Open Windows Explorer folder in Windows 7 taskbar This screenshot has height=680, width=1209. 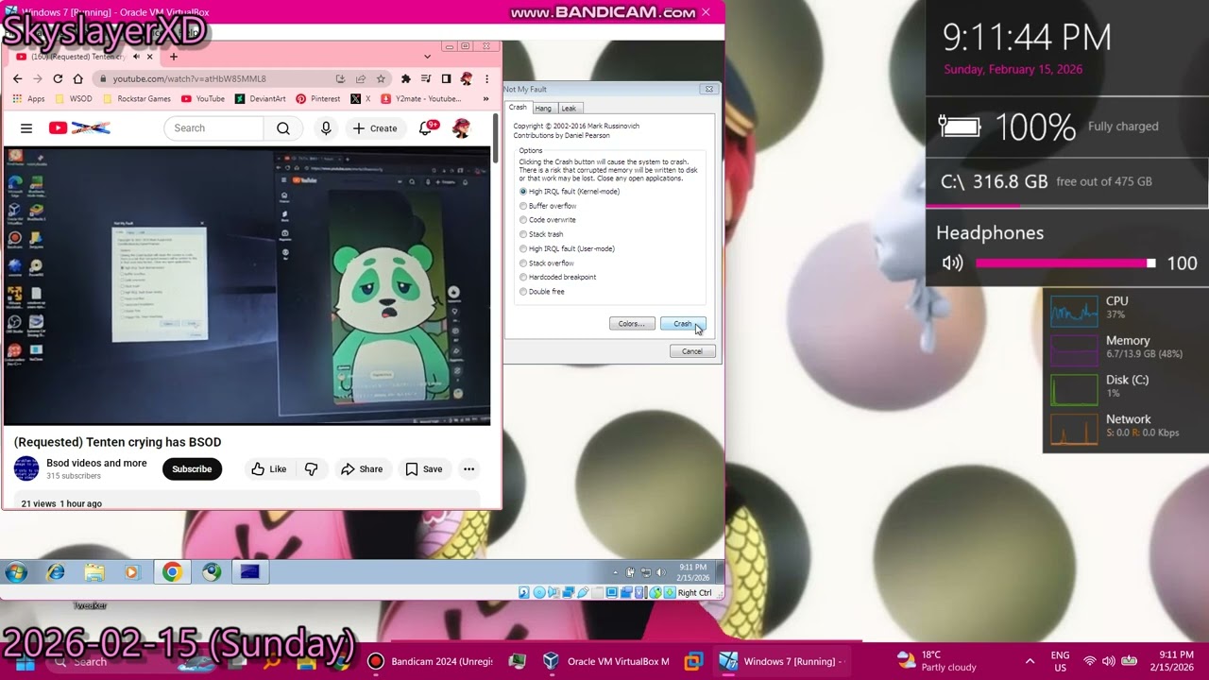tap(94, 572)
